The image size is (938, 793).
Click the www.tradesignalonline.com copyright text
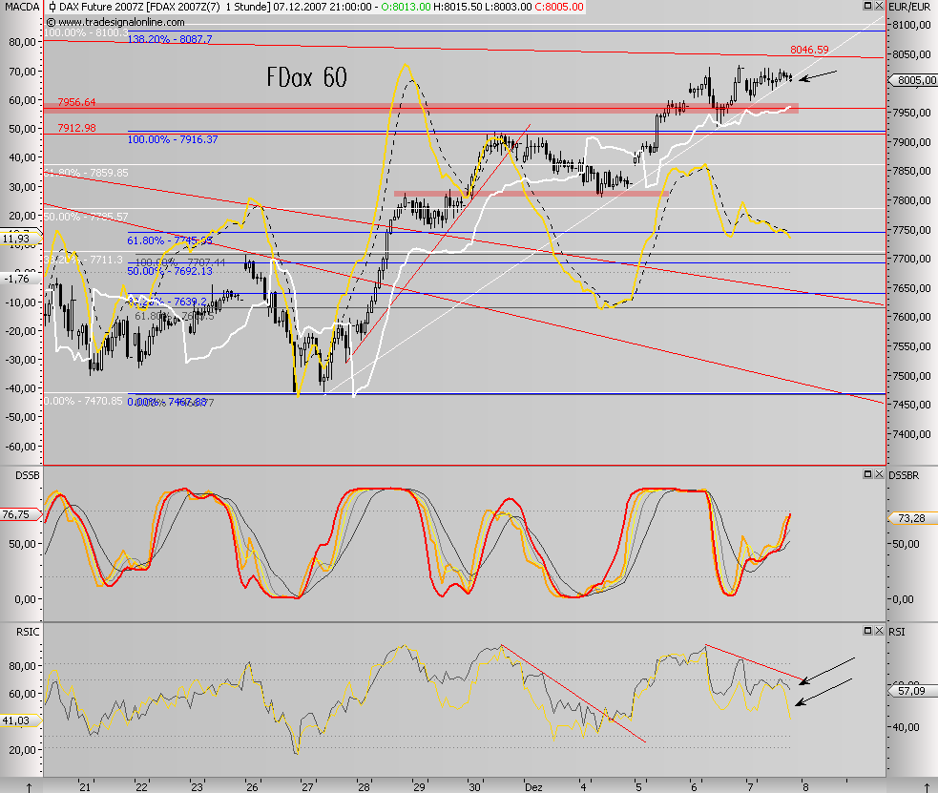click(x=116, y=22)
